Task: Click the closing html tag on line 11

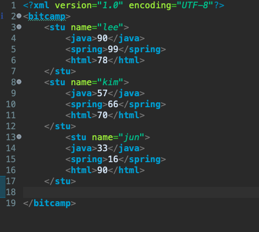Action: 126,115
